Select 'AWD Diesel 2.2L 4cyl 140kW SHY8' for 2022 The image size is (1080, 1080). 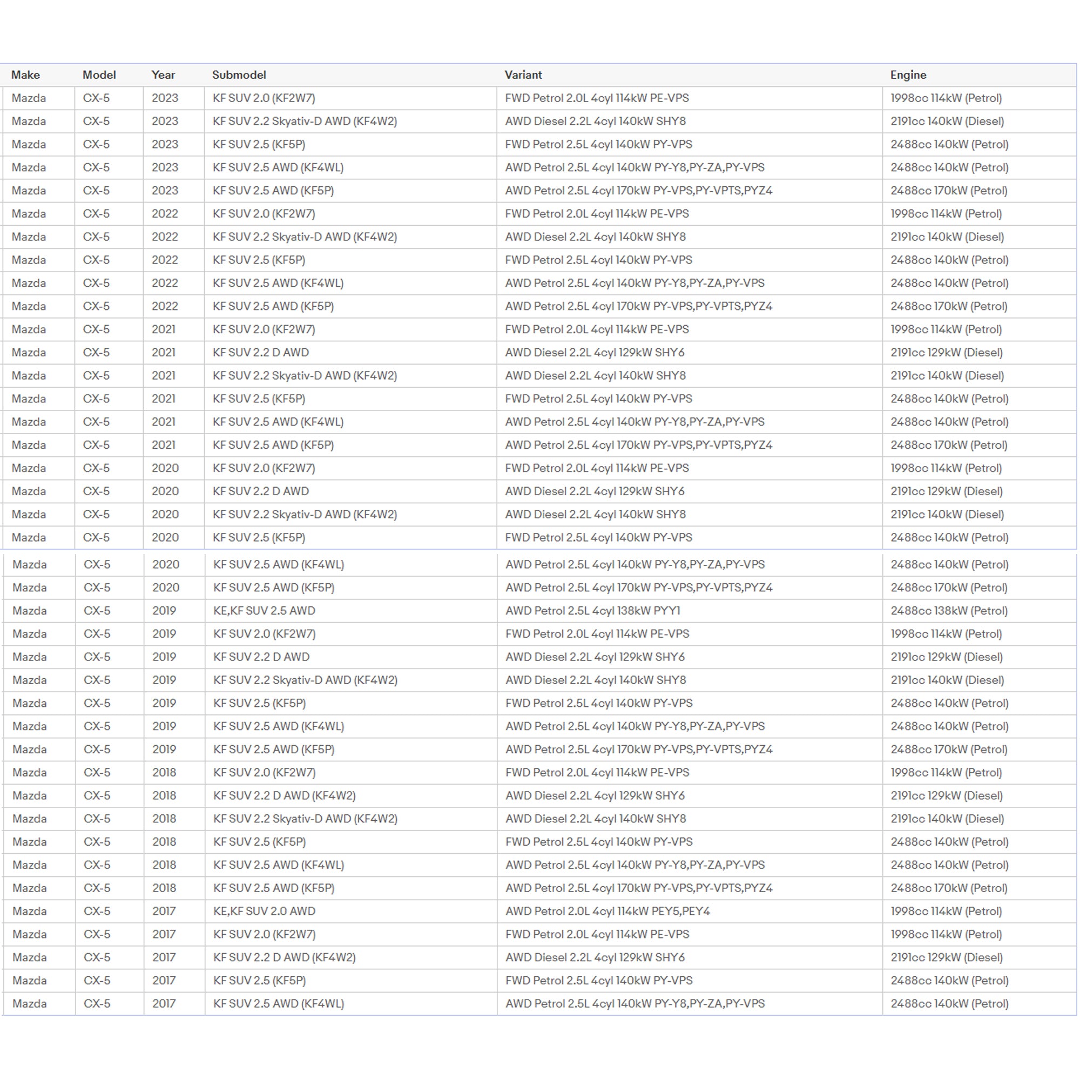595,237
